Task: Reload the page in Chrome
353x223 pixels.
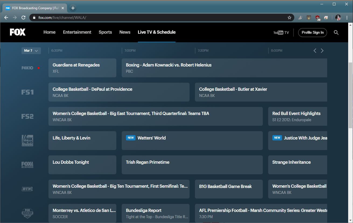Action: 23,18
